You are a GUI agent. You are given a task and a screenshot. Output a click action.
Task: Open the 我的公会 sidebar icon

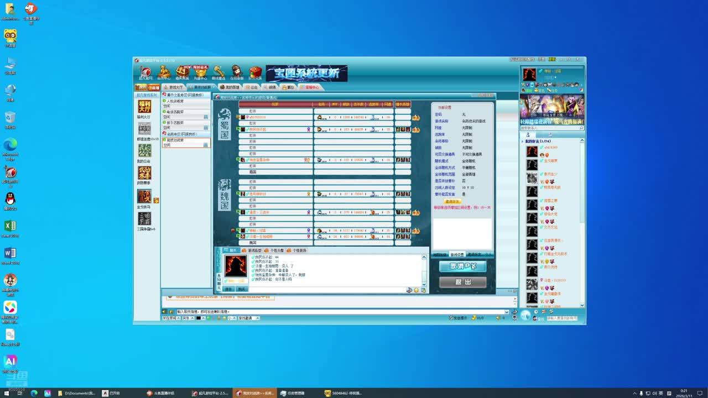coord(144,151)
